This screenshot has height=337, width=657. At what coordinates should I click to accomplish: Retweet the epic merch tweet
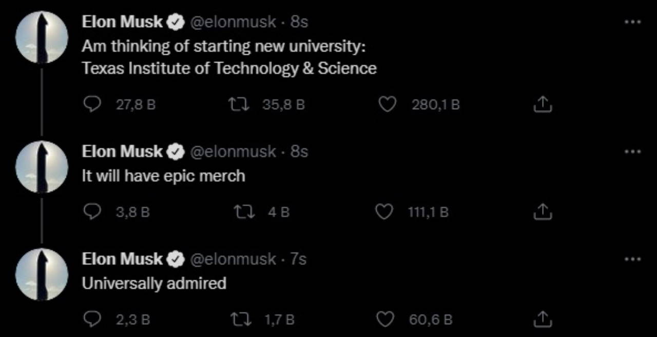[242, 212]
